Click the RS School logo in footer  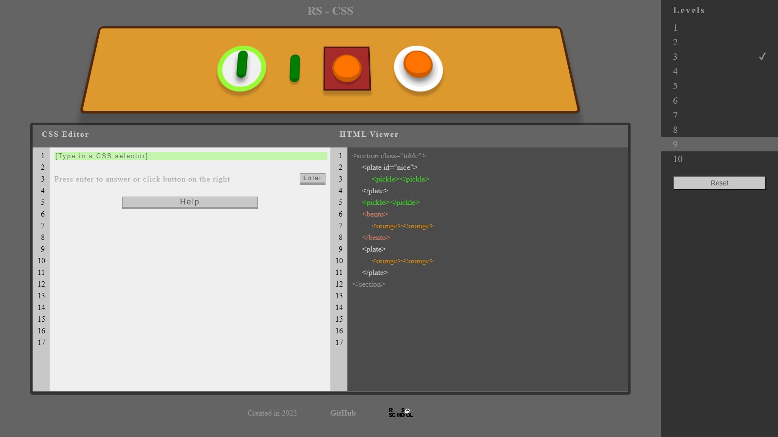click(x=400, y=413)
